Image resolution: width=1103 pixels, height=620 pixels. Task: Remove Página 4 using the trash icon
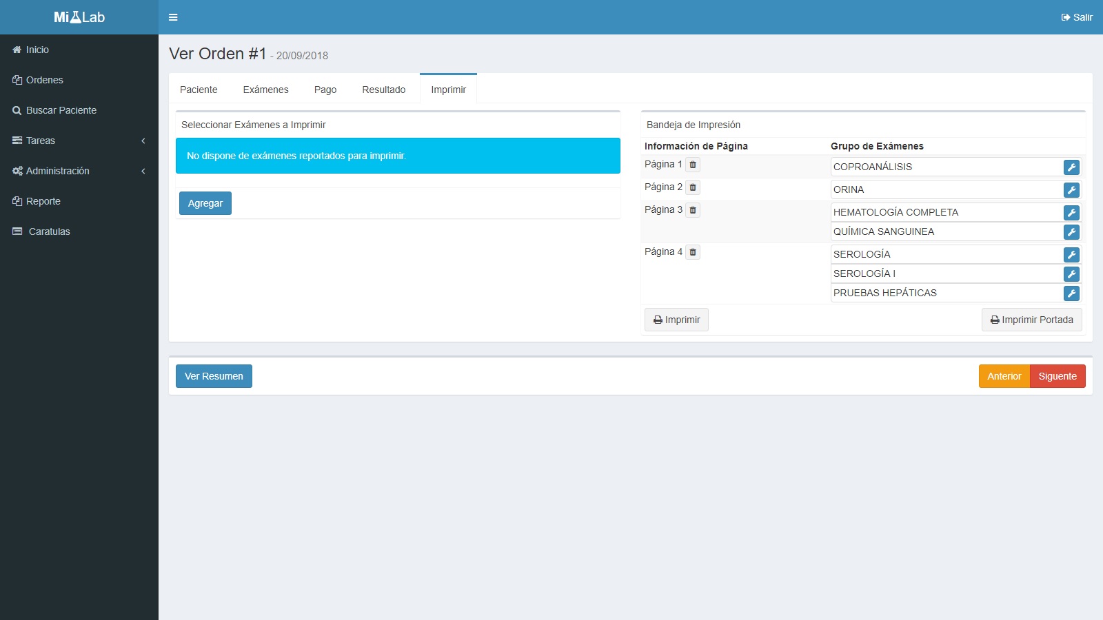click(693, 252)
